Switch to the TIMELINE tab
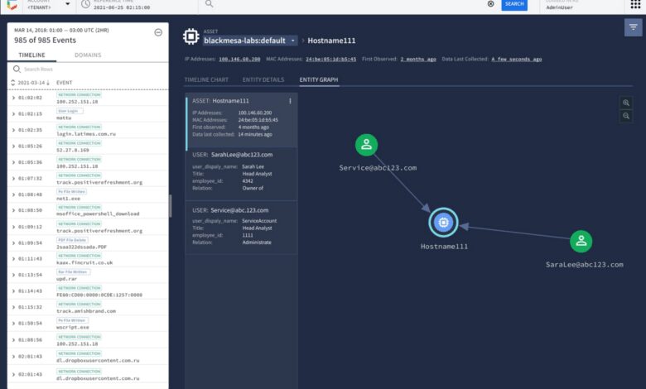The width and height of the screenshot is (646, 389). coord(31,55)
